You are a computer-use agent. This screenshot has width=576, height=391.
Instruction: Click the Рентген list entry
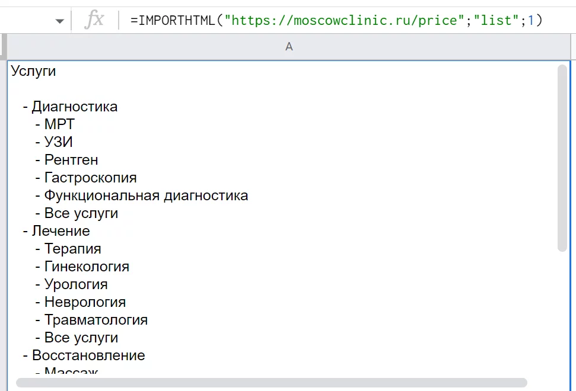(71, 160)
